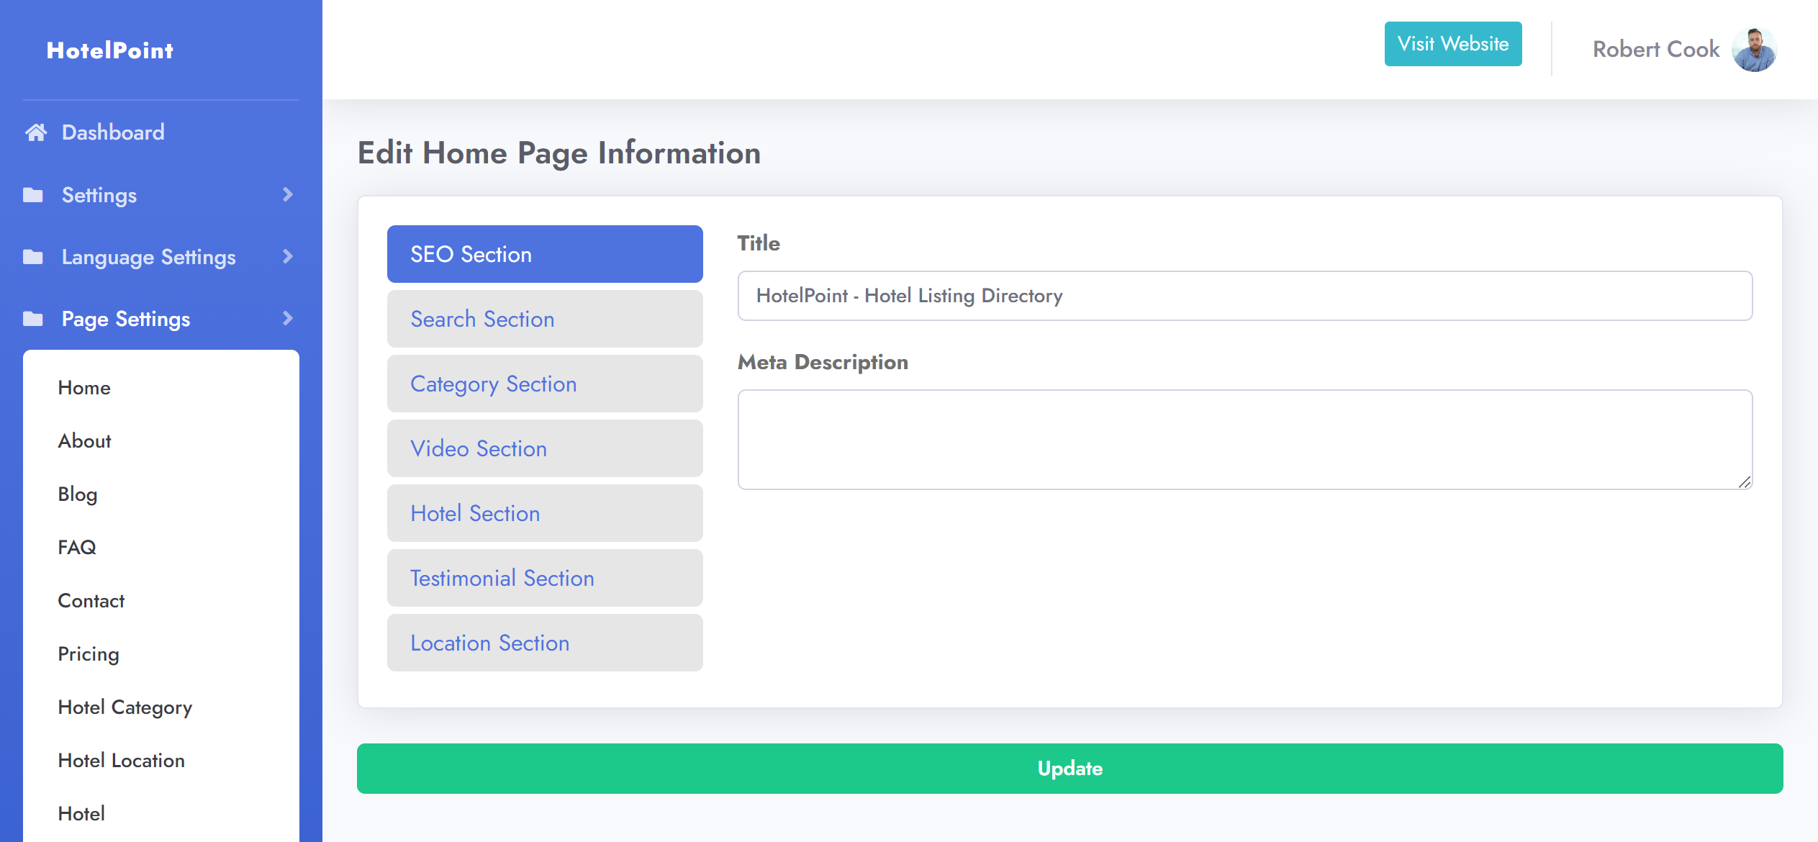The image size is (1818, 842).
Task: Grab the Meta Description resize handle
Action: [x=1744, y=482]
